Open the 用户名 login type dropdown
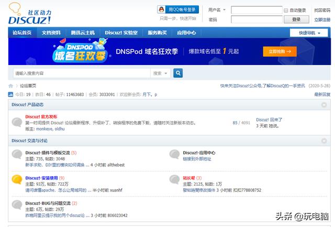Image resolution: width=335 pixels, height=227 pixels. tap(217, 10)
